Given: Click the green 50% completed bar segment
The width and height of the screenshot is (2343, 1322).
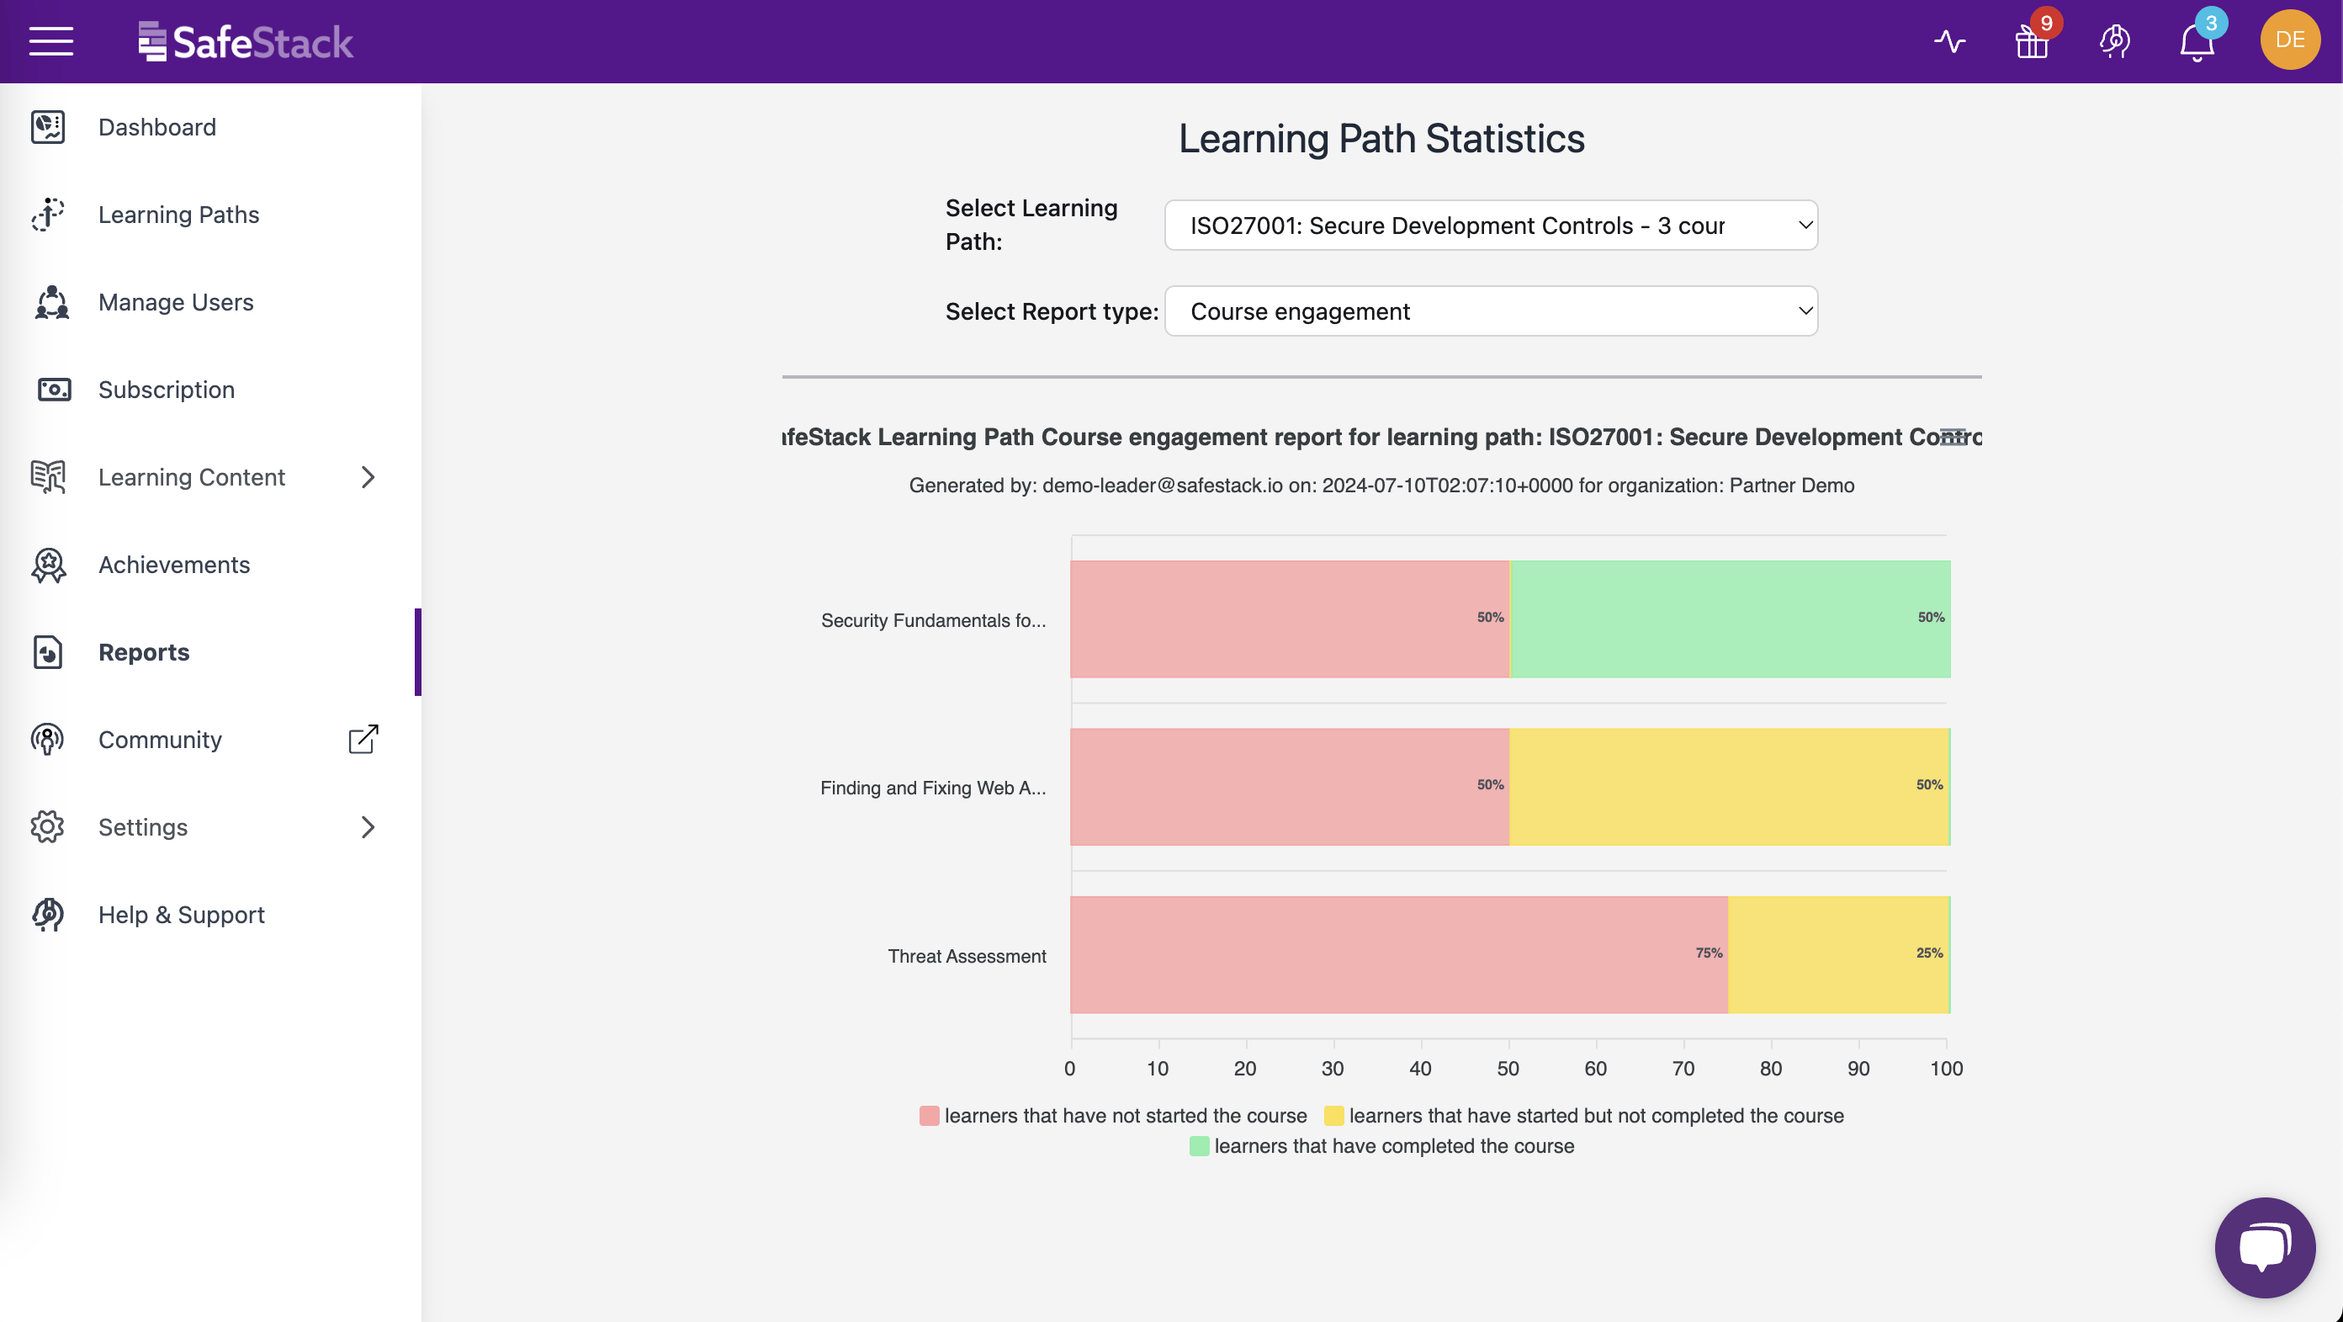Looking at the screenshot, I should 1728,619.
